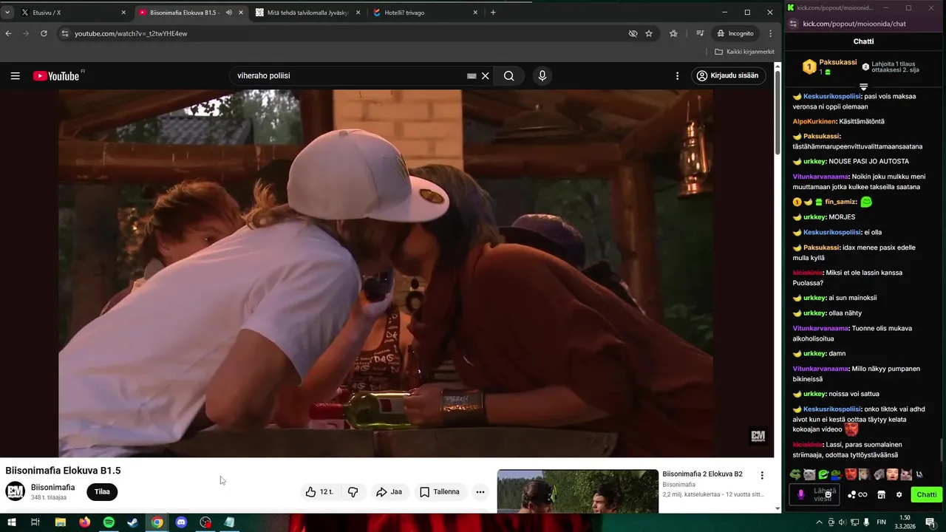
Task: Open Biisonimafia 2 Elokuva B2 title link
Action: coord(702,474)
